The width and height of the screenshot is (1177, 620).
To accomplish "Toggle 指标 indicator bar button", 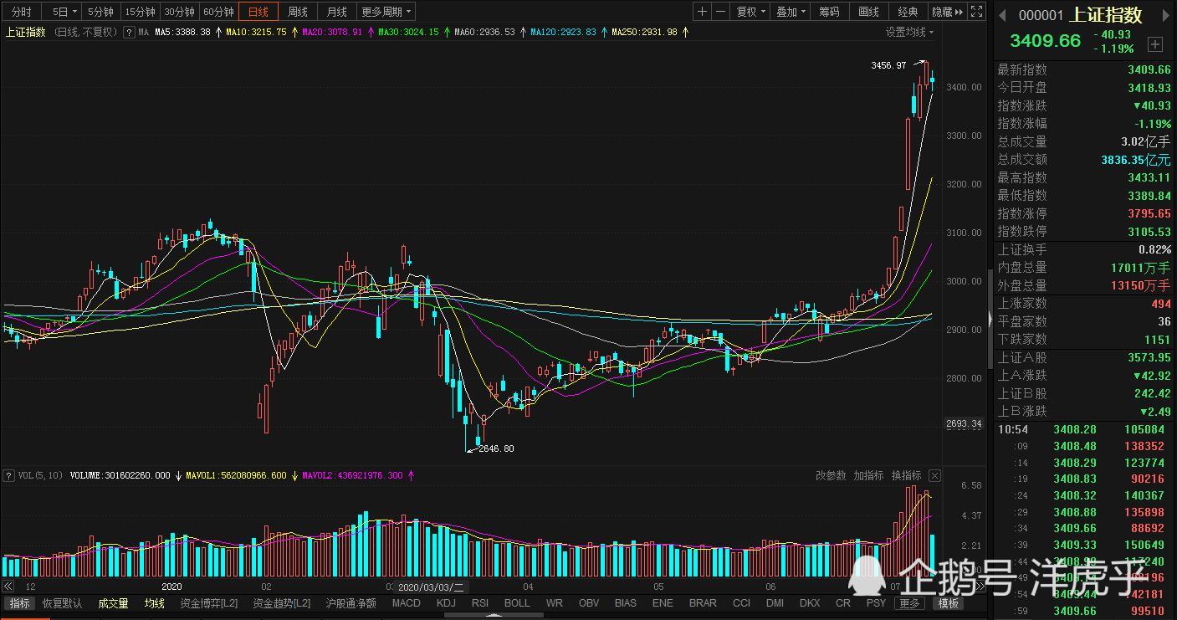I will (19, 603).
